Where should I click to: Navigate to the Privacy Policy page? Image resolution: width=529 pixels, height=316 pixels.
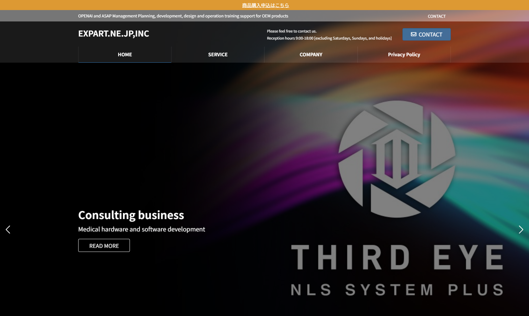404,55
